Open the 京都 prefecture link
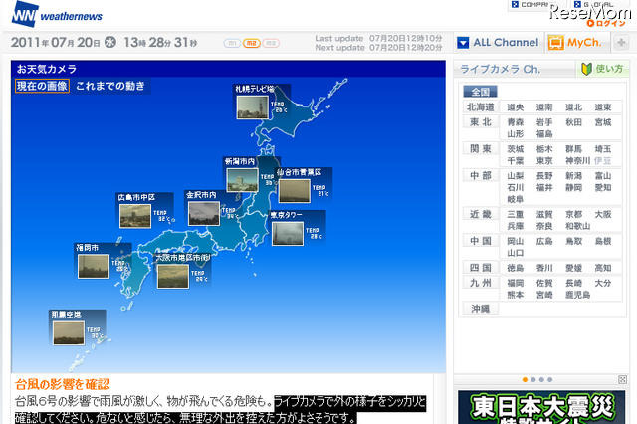Image resolution: width=637 pixels, height=424 pixels. point(573,214)
